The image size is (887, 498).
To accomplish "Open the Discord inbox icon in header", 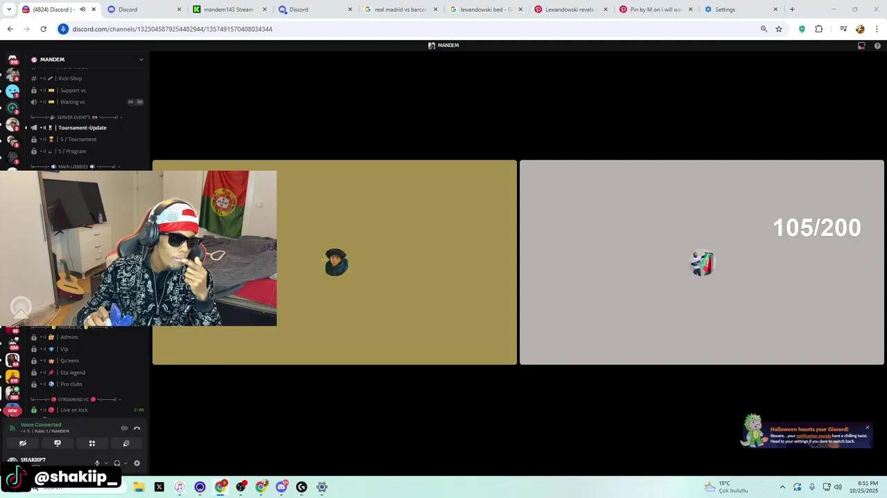I will (x=861, y=46).
